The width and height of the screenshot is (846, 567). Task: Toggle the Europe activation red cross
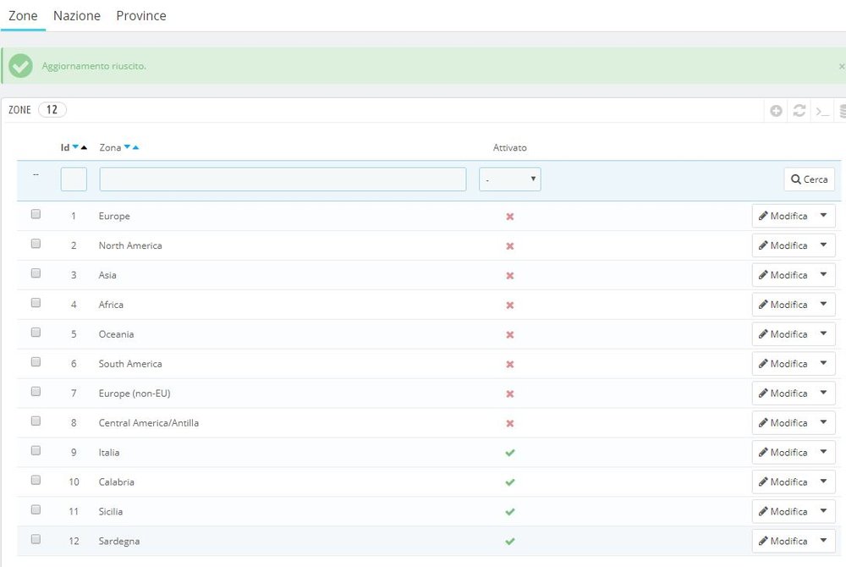pyautogui.click(x=510, y=217)
